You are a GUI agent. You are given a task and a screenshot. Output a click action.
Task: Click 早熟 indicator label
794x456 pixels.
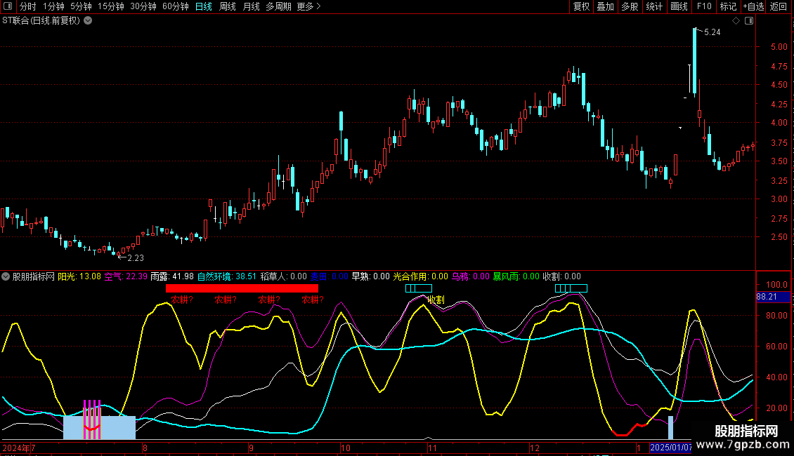tap(371, 276)
